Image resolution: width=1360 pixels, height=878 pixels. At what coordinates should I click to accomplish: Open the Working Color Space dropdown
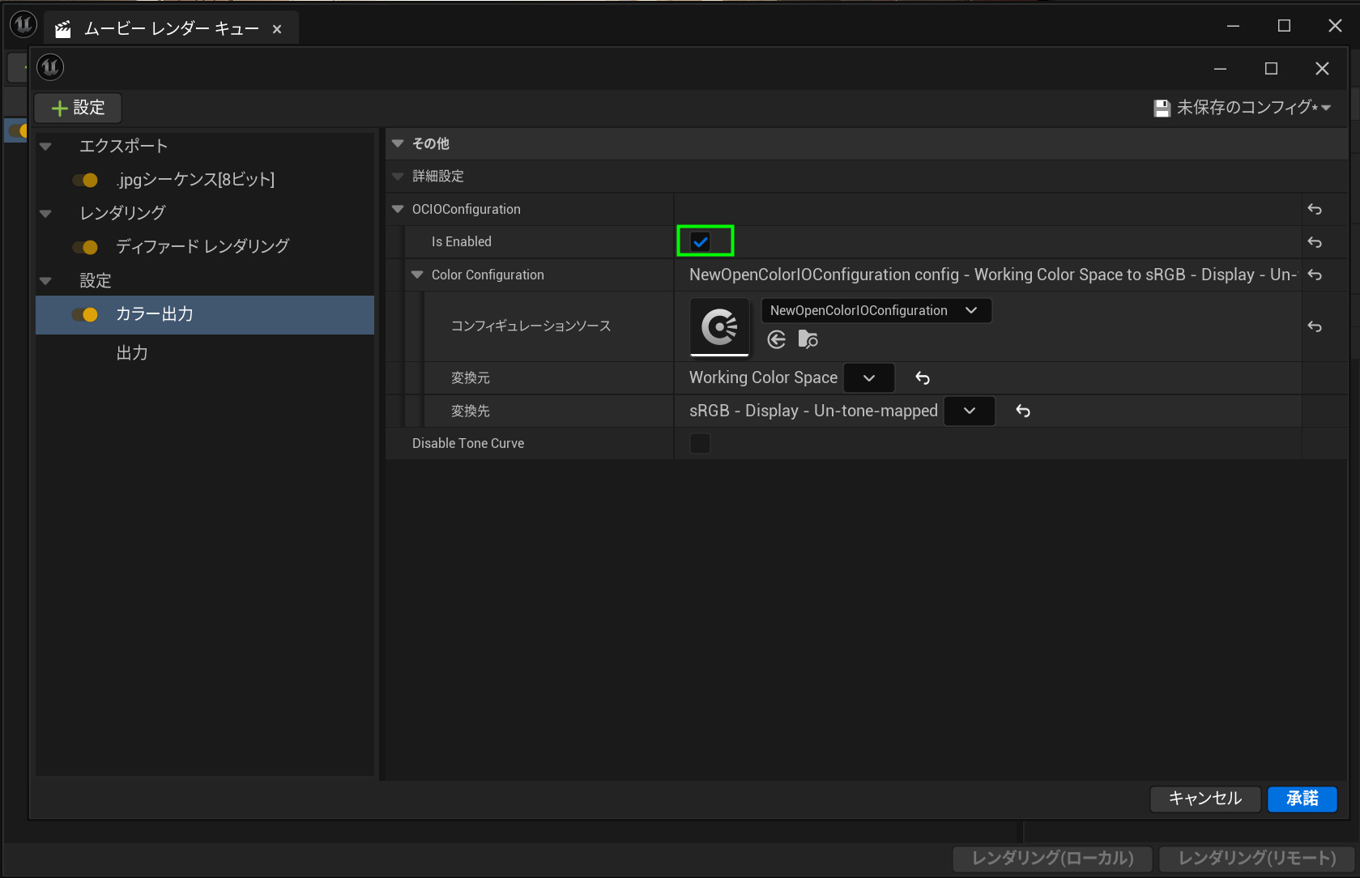tap(869, 378)
